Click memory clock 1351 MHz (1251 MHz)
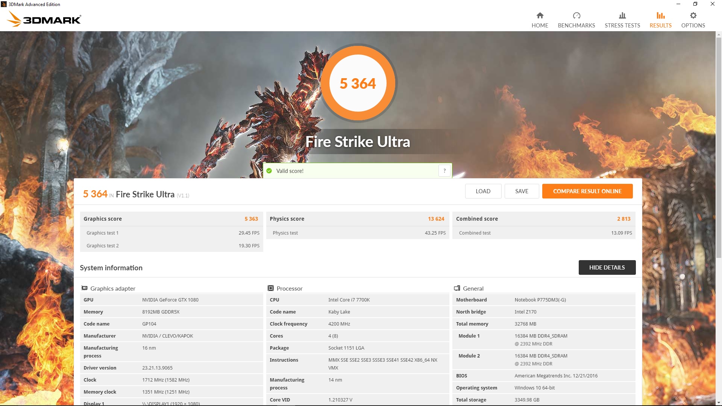Screen dimensions: 722x406 pyautogui.click(x=166, y=392)
